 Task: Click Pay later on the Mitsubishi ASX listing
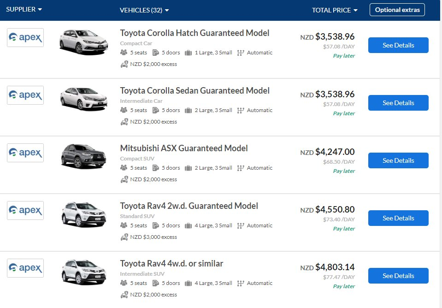pos(344,171)
